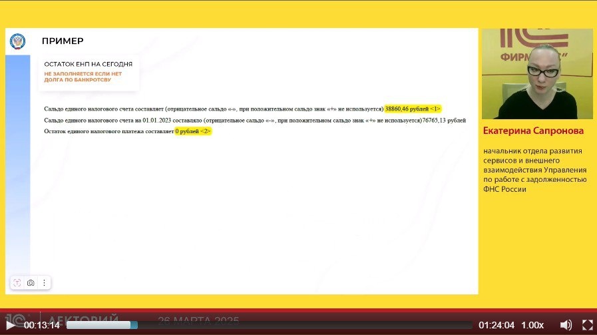597x335 pixels.
Task: Click the highlighted 0 рублей value
Action: [193, 131]
